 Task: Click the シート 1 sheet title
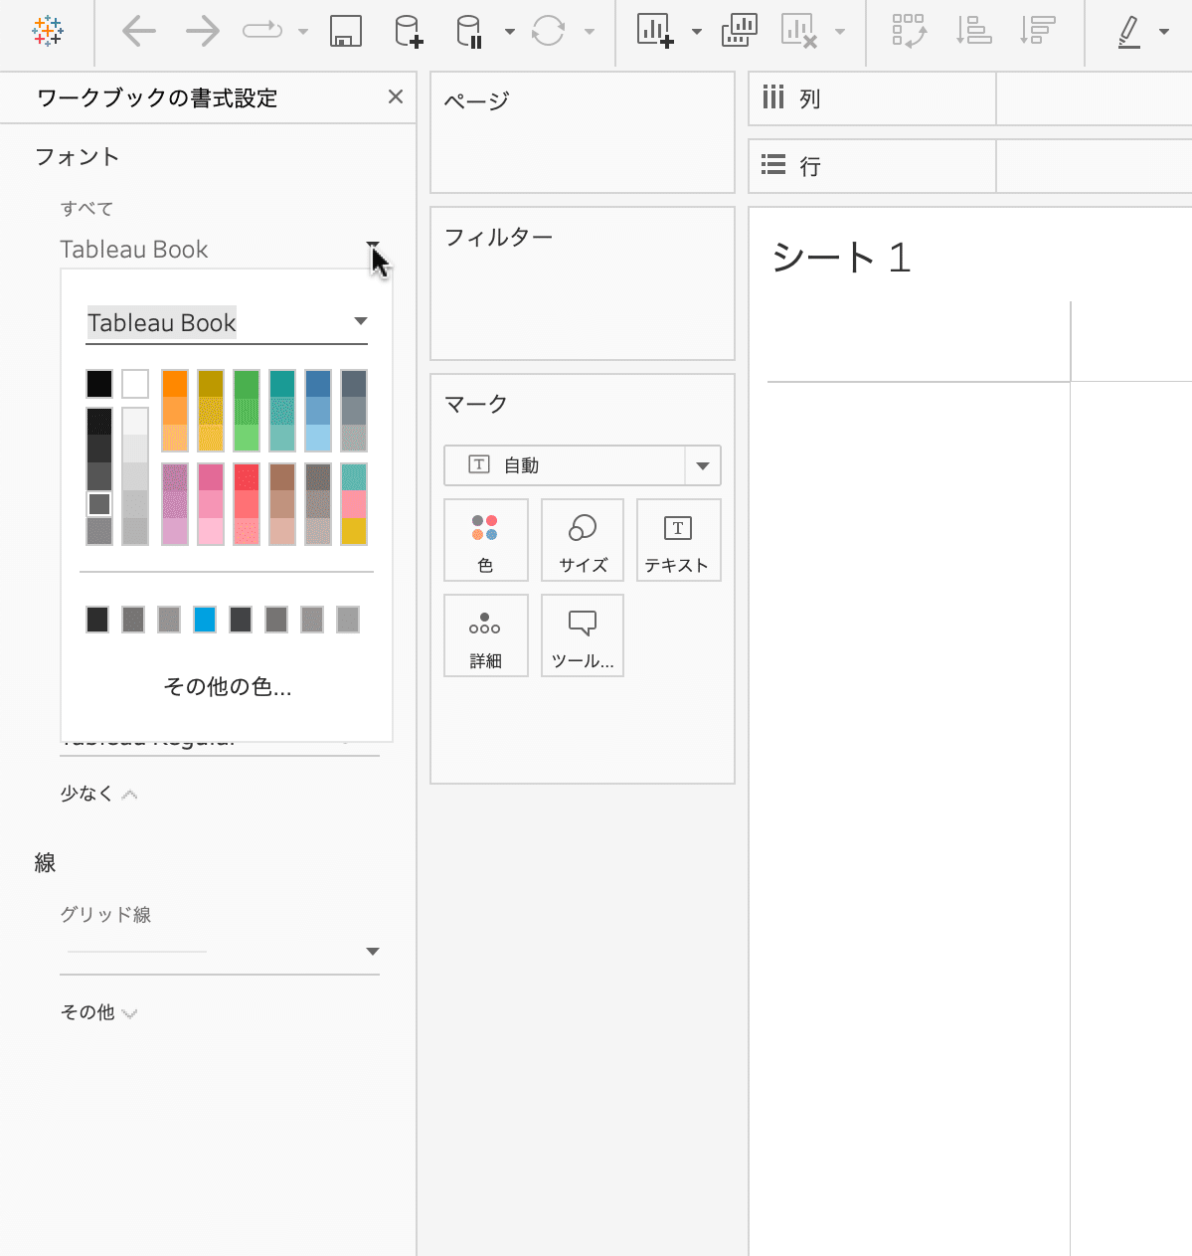[841, 258]
